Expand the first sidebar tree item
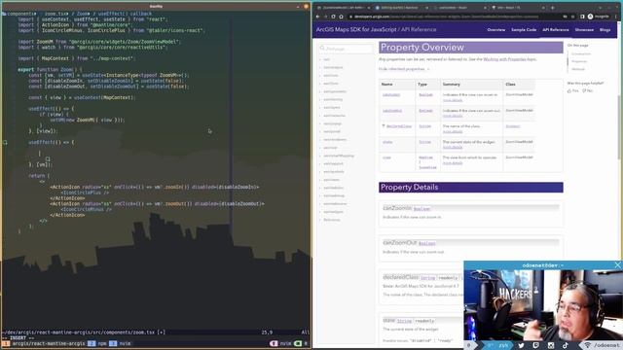Viewport: 623px width, 350px height. pyautogui.click(x=326, y=59)
